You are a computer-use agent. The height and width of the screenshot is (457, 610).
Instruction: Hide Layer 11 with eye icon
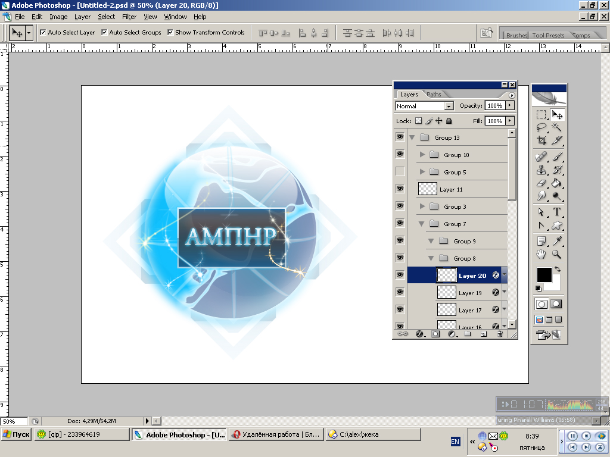pyautogui.click(x=400, y=189)
